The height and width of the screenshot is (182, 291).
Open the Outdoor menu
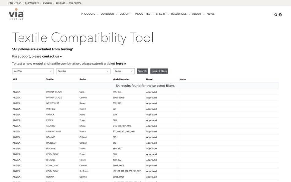click(107, 14)
